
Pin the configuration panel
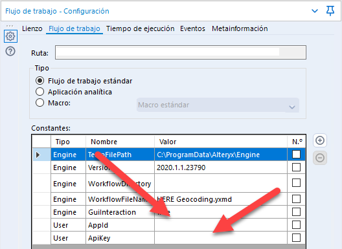(330, 11)
